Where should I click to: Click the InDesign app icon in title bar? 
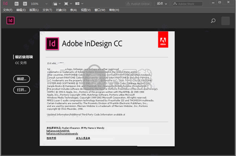point(5,3)
